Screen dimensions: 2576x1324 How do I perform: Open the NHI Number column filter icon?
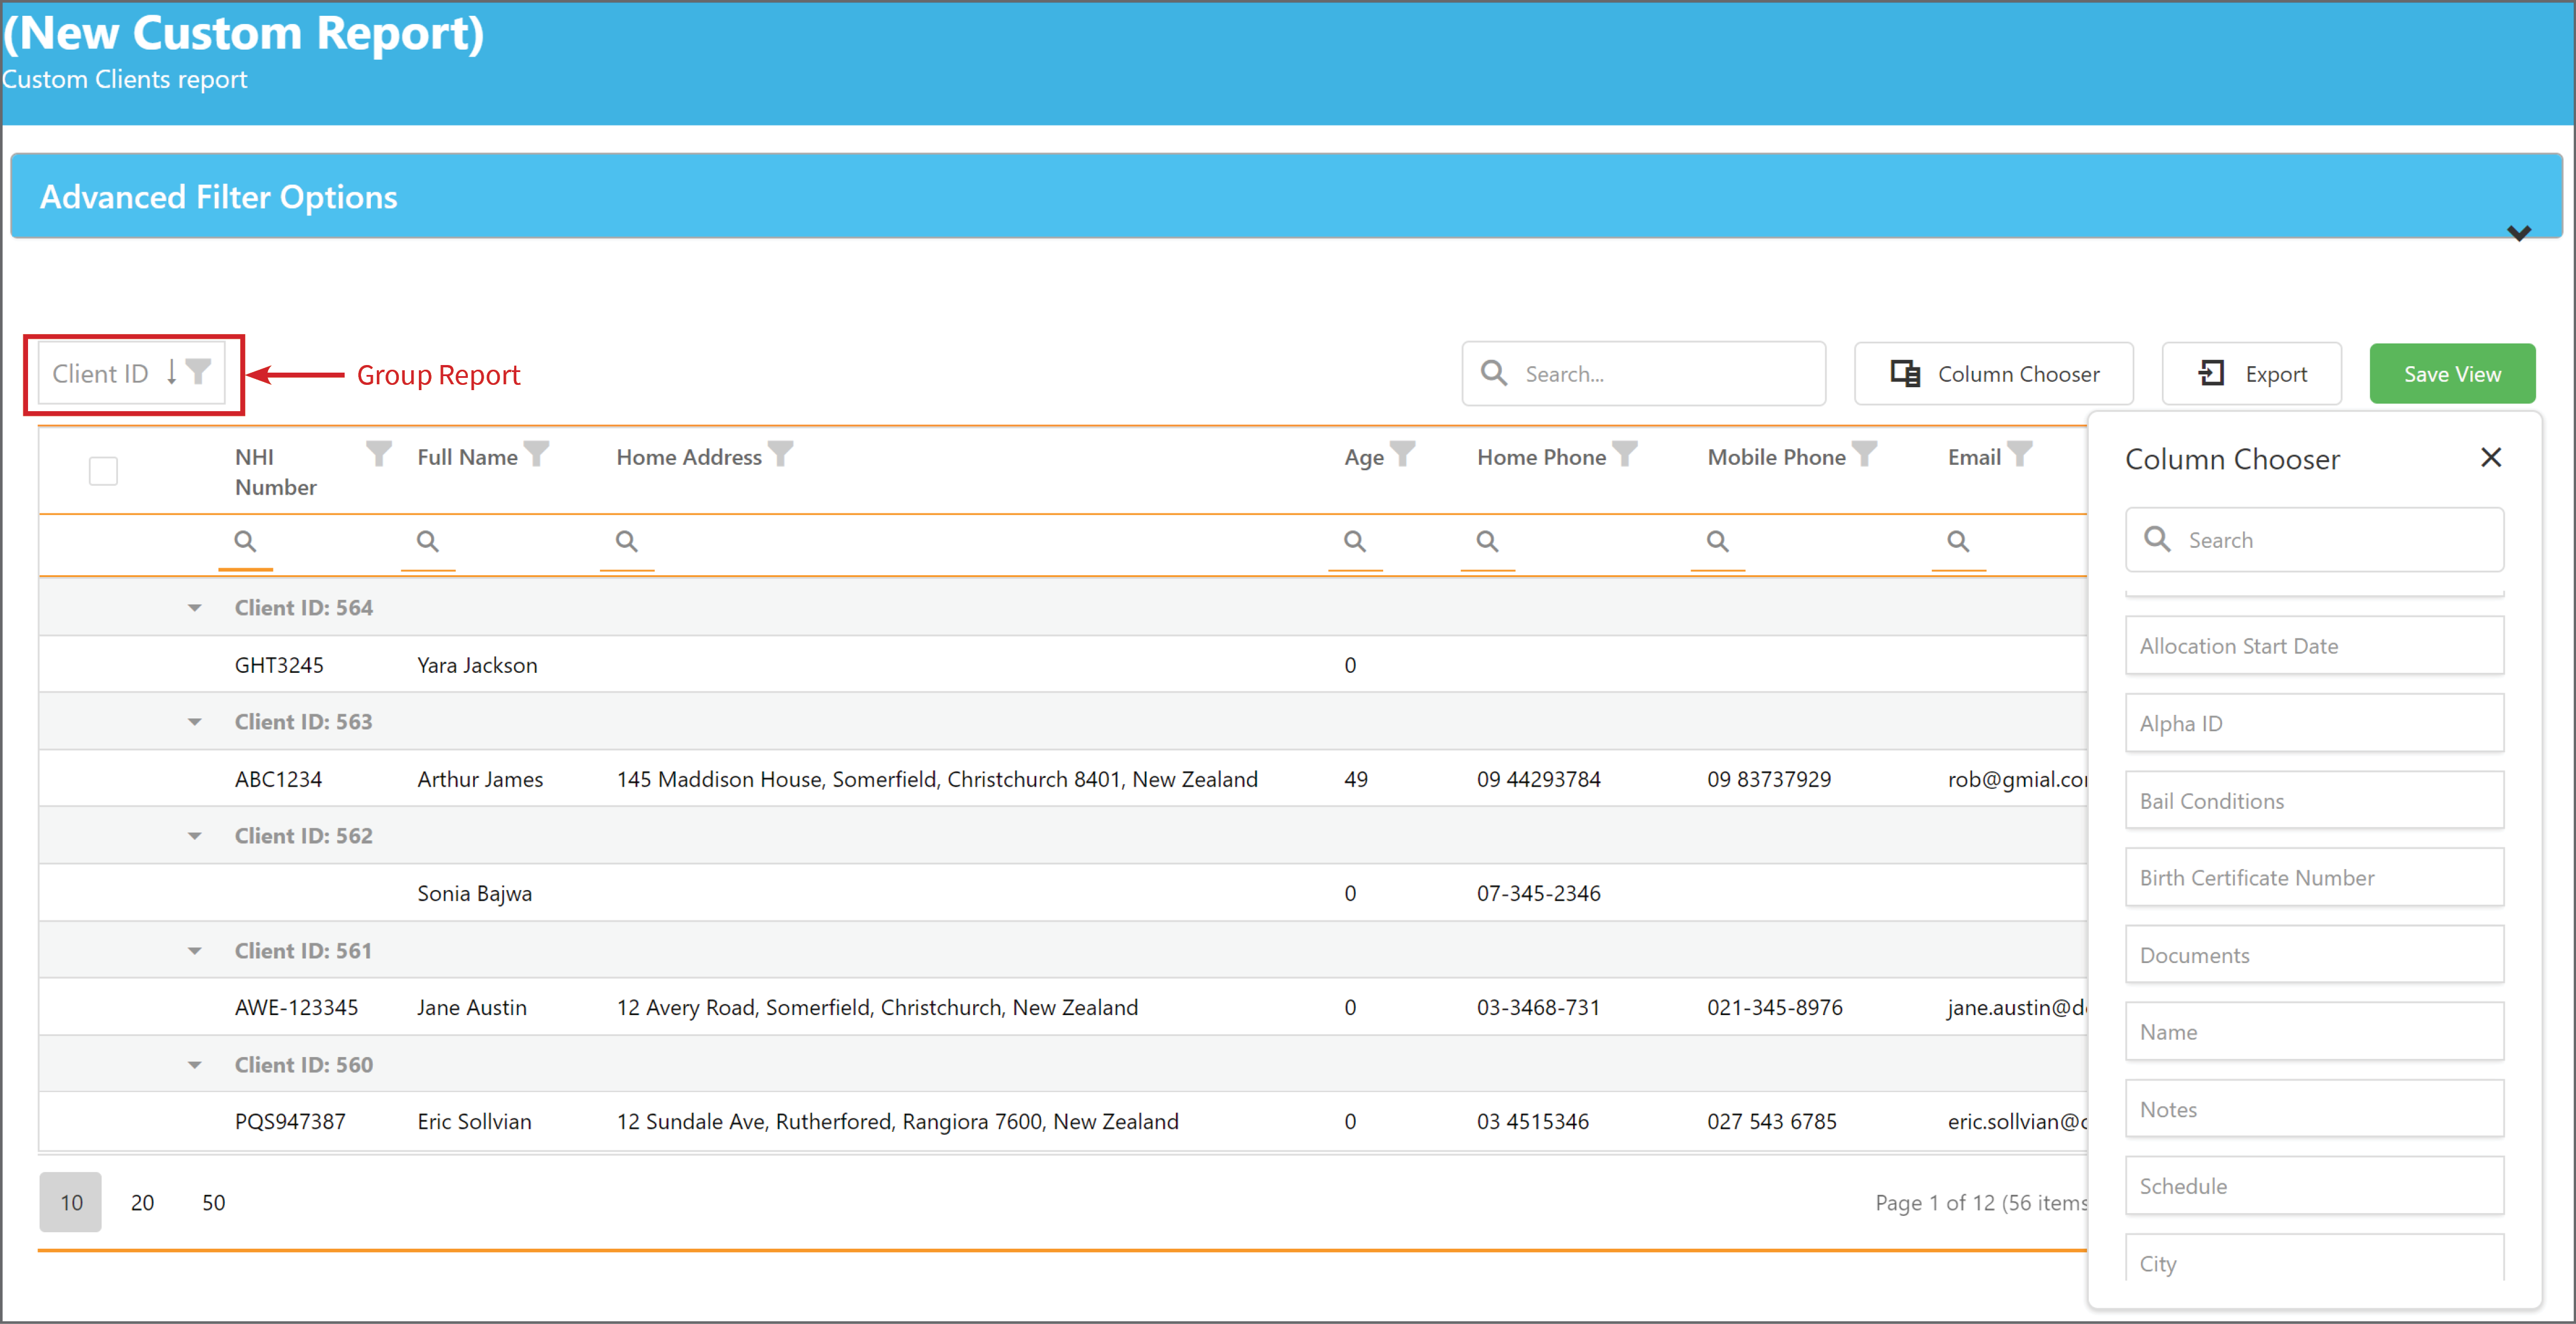tap(378, 454)
